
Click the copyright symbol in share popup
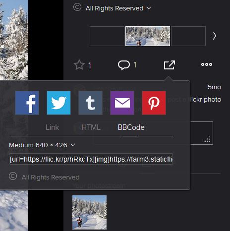coord(13,176)
